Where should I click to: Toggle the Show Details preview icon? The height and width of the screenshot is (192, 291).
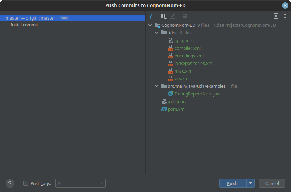click(x=185, y=16)
